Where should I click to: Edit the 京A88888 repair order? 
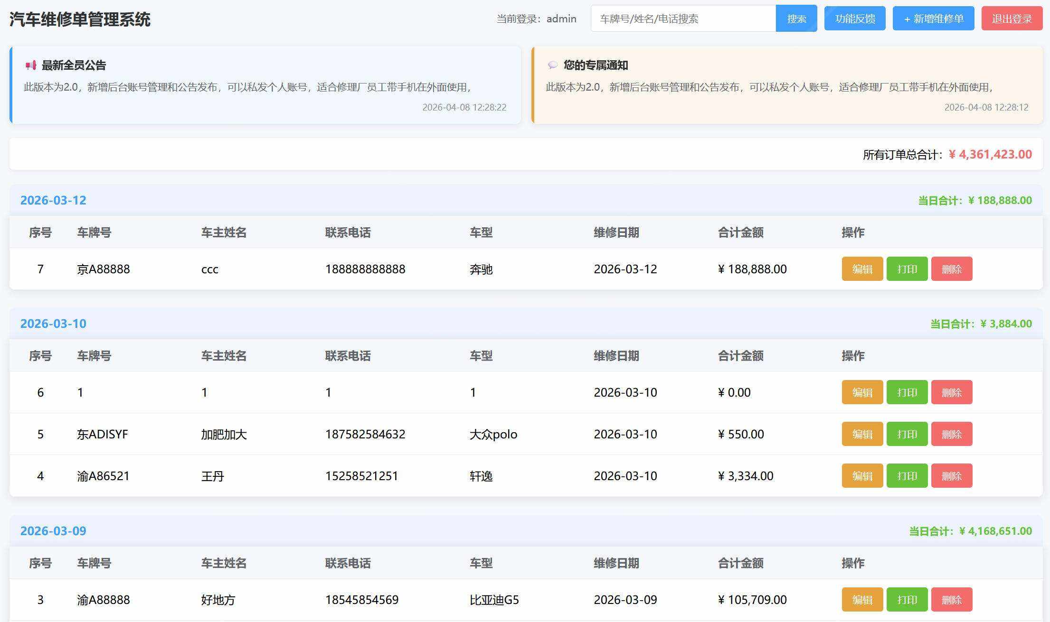[862, 269]
